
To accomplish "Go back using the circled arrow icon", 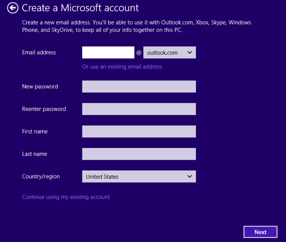I will 12,8.
